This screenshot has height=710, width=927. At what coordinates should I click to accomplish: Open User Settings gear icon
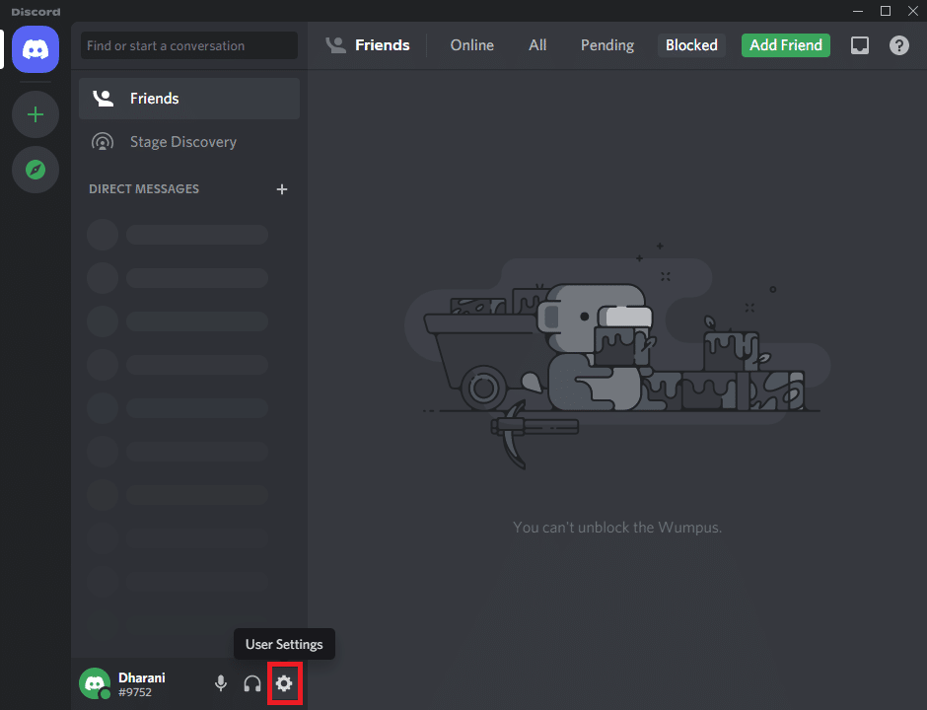(284, 683)
